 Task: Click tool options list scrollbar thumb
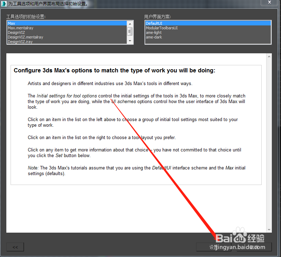(x=130, y=31)
